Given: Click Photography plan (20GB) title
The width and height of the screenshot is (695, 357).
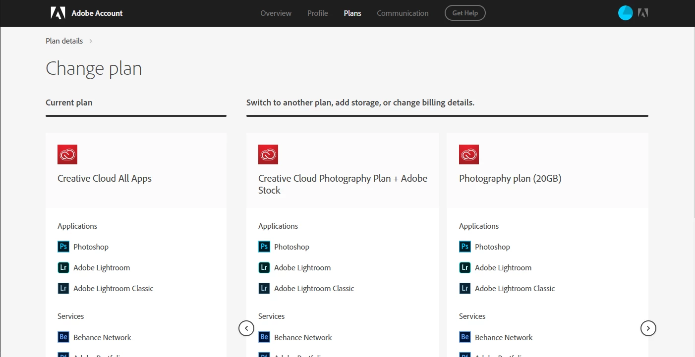Looking at the screenshot, I should [x=510, y=178].
